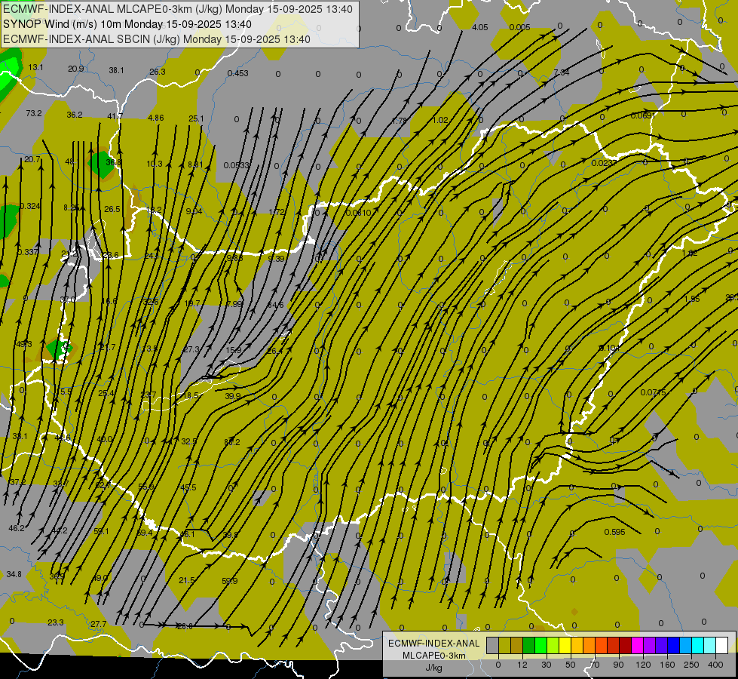Click the map value 1.55

point(692,299)
